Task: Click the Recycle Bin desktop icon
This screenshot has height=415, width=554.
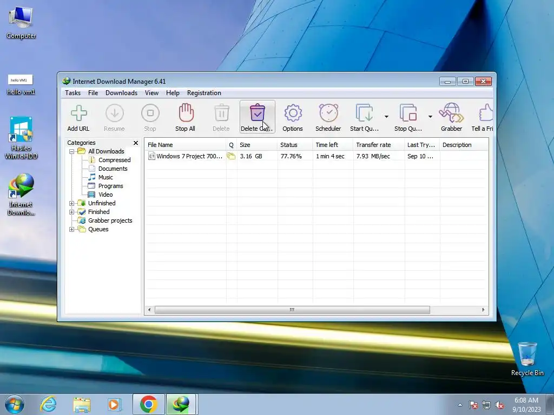Action: [x=527, y=359]
